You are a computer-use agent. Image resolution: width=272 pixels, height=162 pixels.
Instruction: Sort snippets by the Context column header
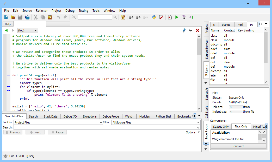(229, 30)
